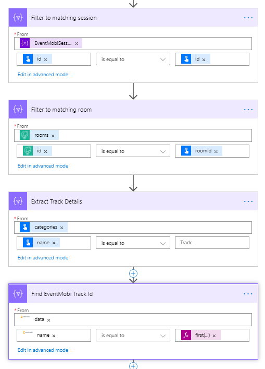The height and width of the screenshot is (369, 265).
Task: Click the Find EventMobi Track Id filter icon
Action: coord(18,293)
